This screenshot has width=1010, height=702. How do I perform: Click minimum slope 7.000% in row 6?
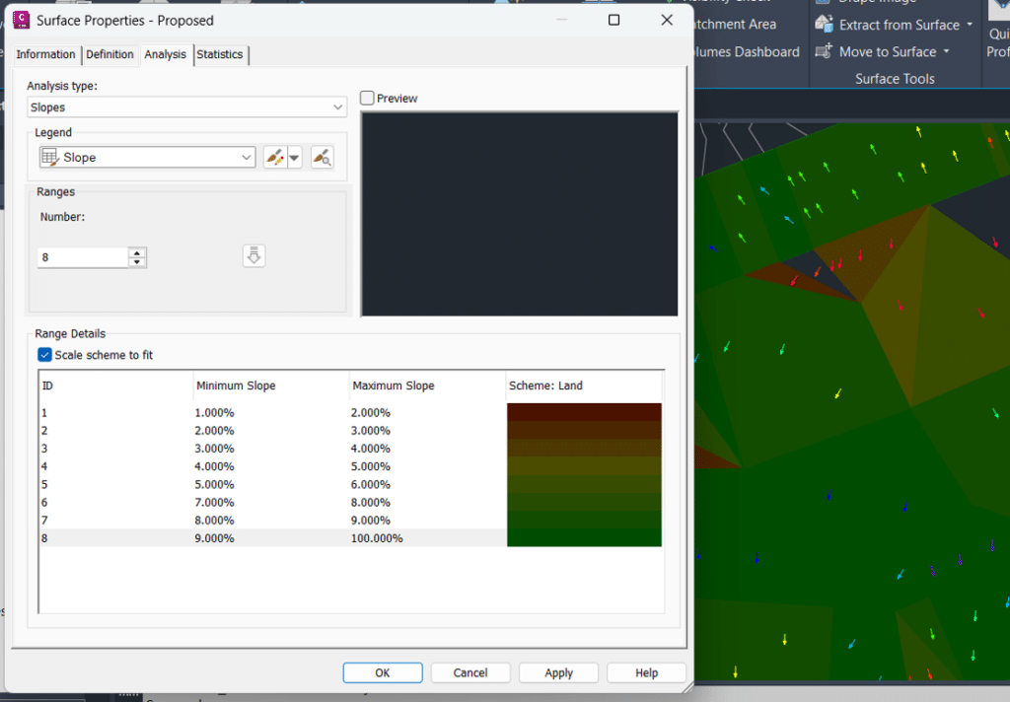(x=214, y=503)
